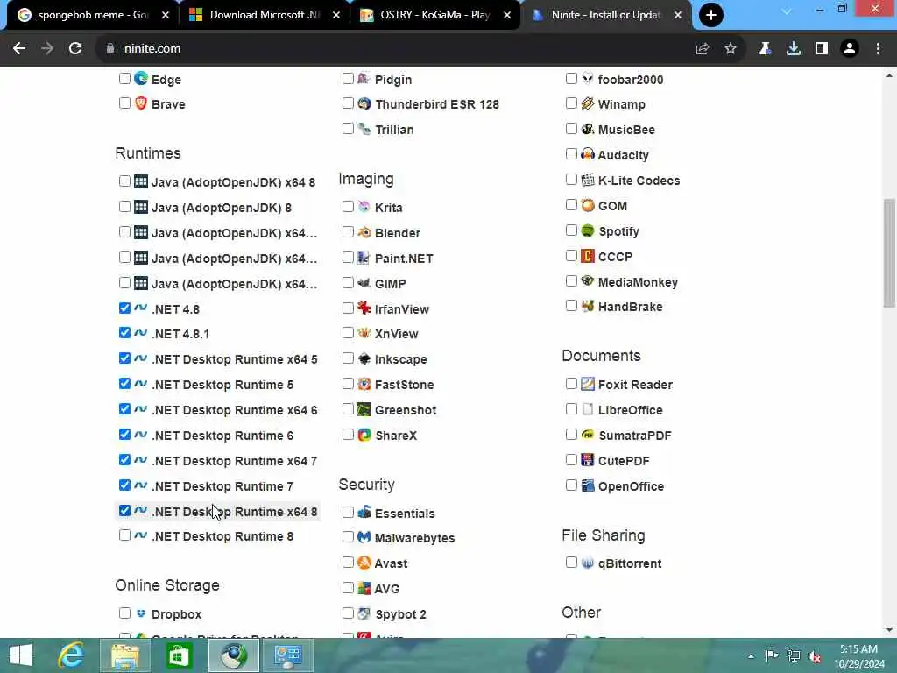Click the GIMP app icon

tap(364, 283)
